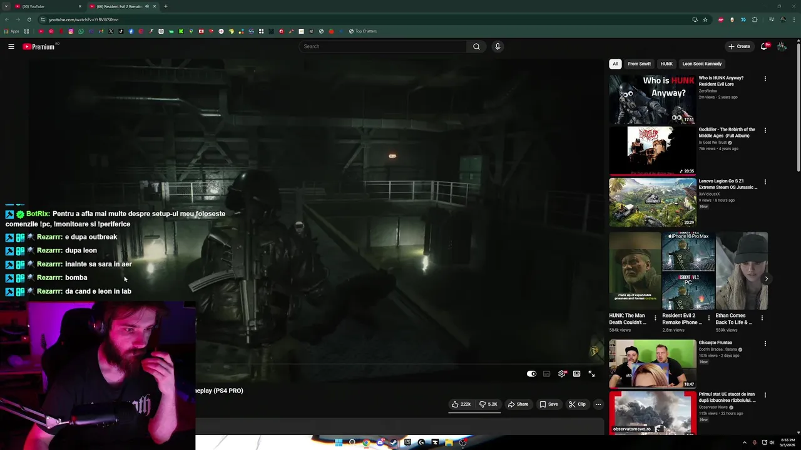
Task: Like the video with 222k likes
Action: (x=461, y=404)
